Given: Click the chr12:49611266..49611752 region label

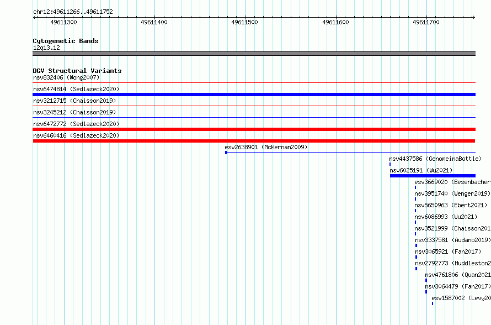Looking at the screenshot, I should point(73,12).
